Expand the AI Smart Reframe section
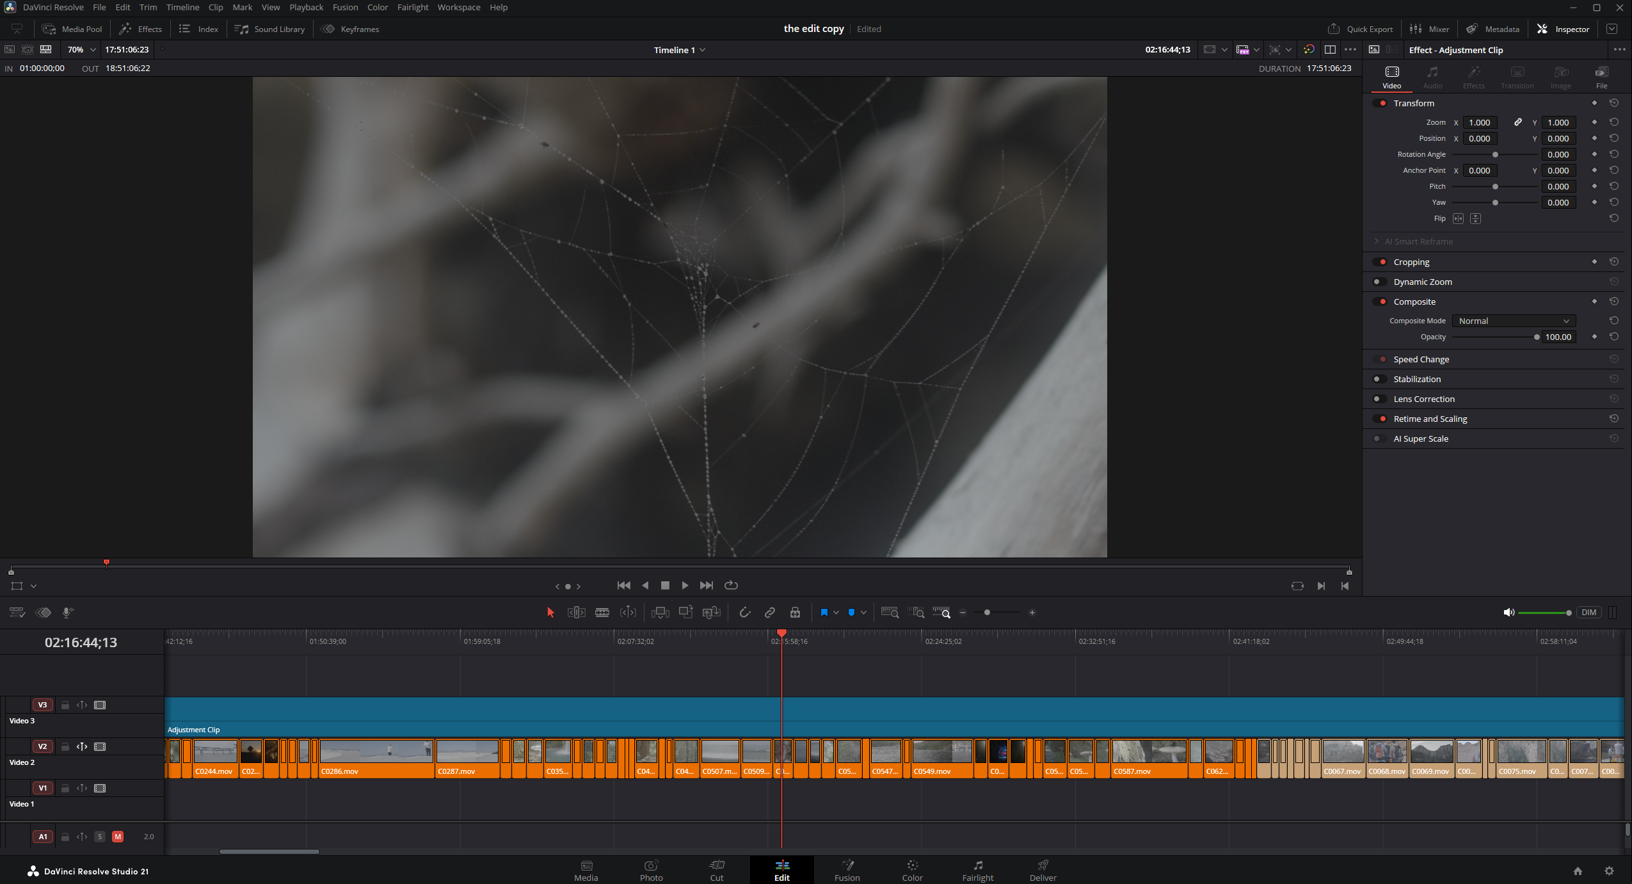This screenshot has height=884, width=1632. [1377, 241]
